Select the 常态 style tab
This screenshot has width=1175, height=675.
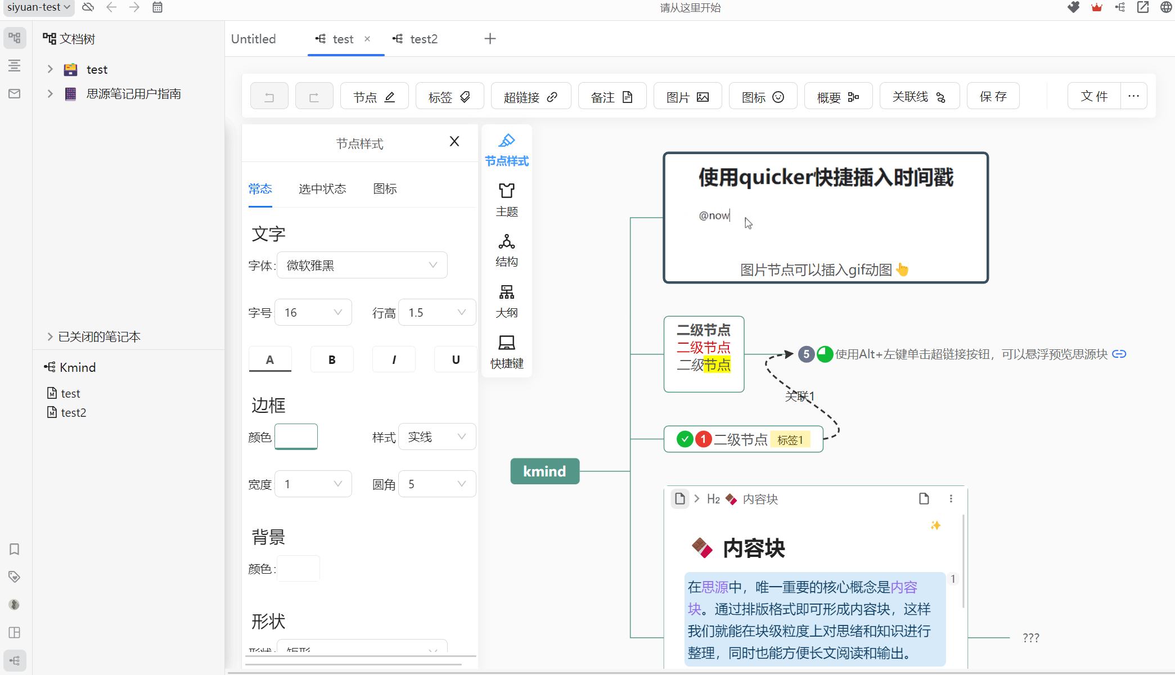coord(260,189)
